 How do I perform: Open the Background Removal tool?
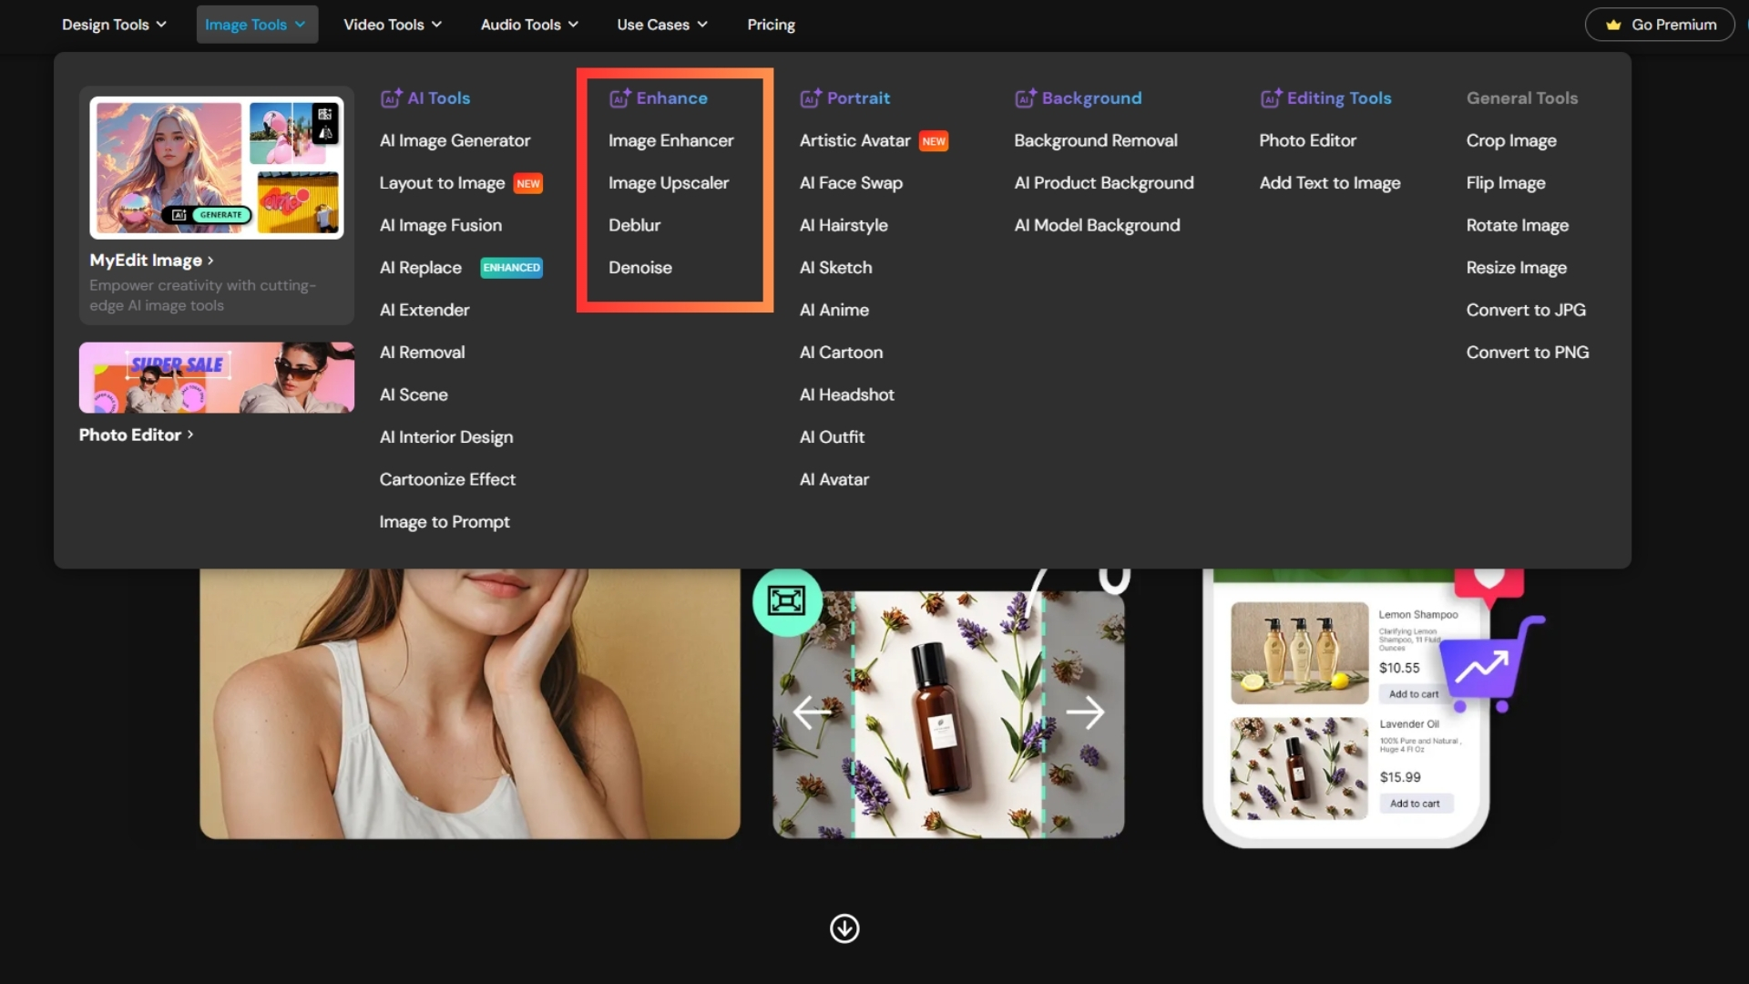click(x=1096, y=140)
